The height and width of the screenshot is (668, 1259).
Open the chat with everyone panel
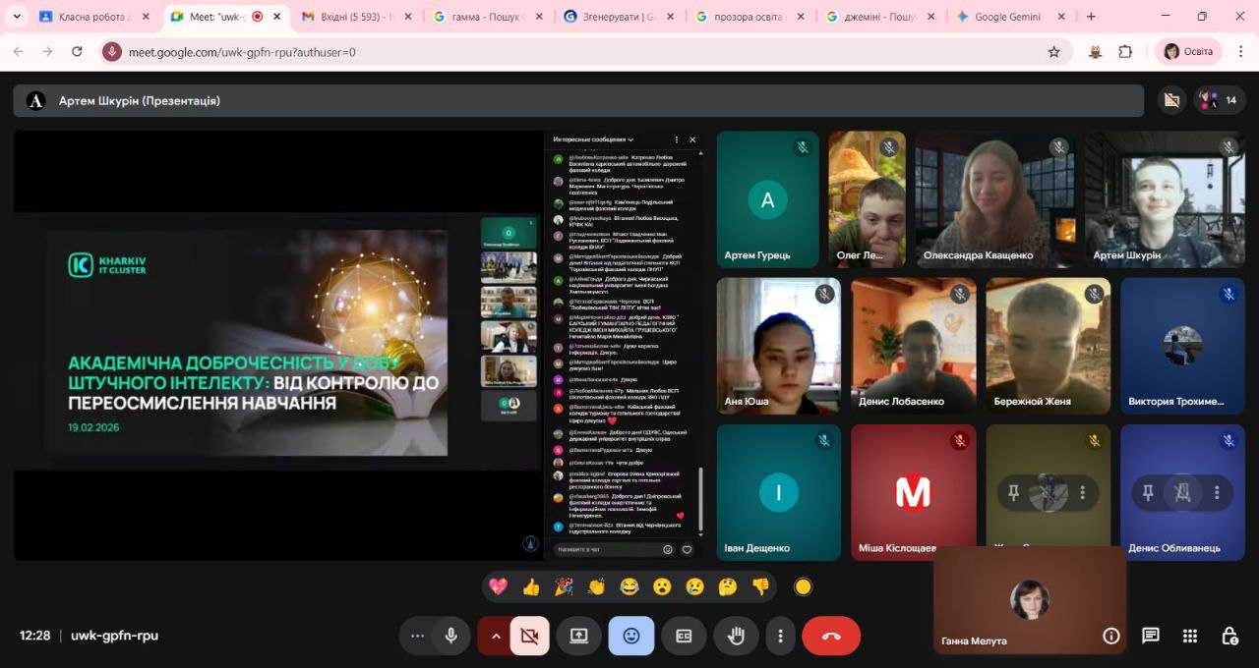coord(1150,636)
